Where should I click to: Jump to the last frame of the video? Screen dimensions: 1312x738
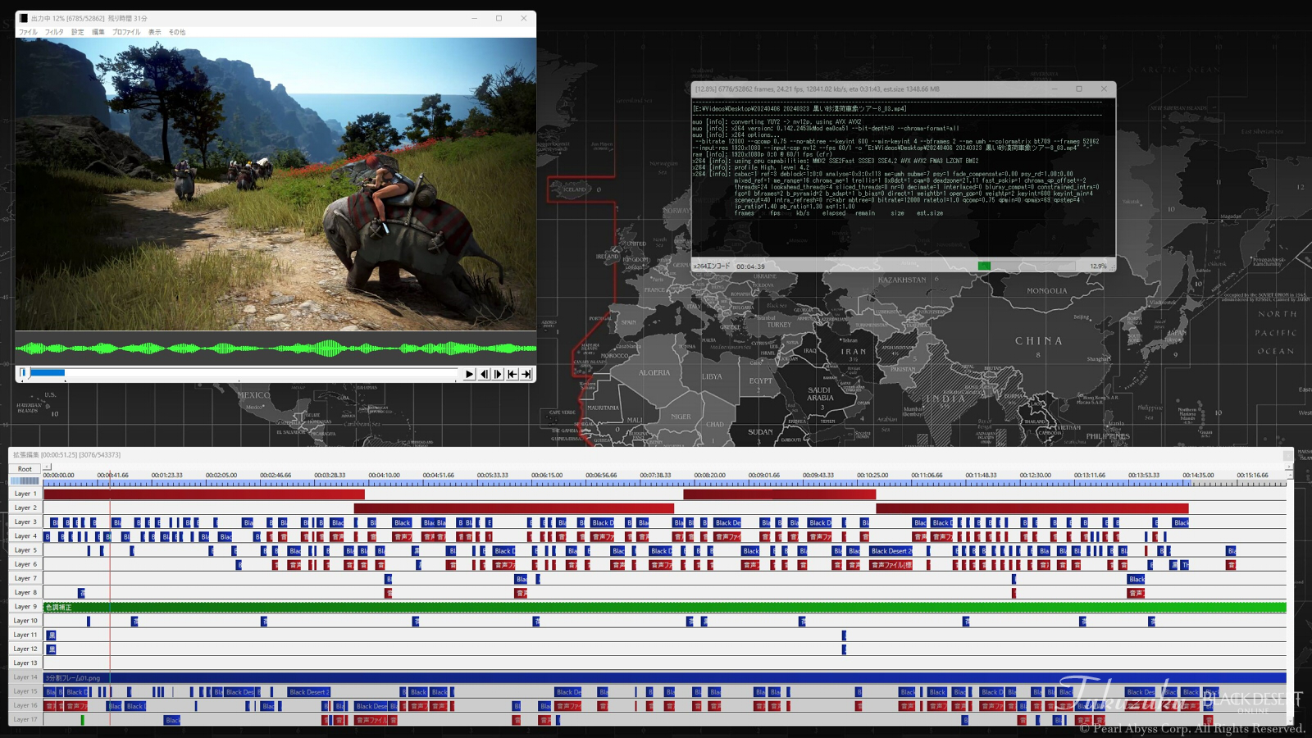(526, 374)
